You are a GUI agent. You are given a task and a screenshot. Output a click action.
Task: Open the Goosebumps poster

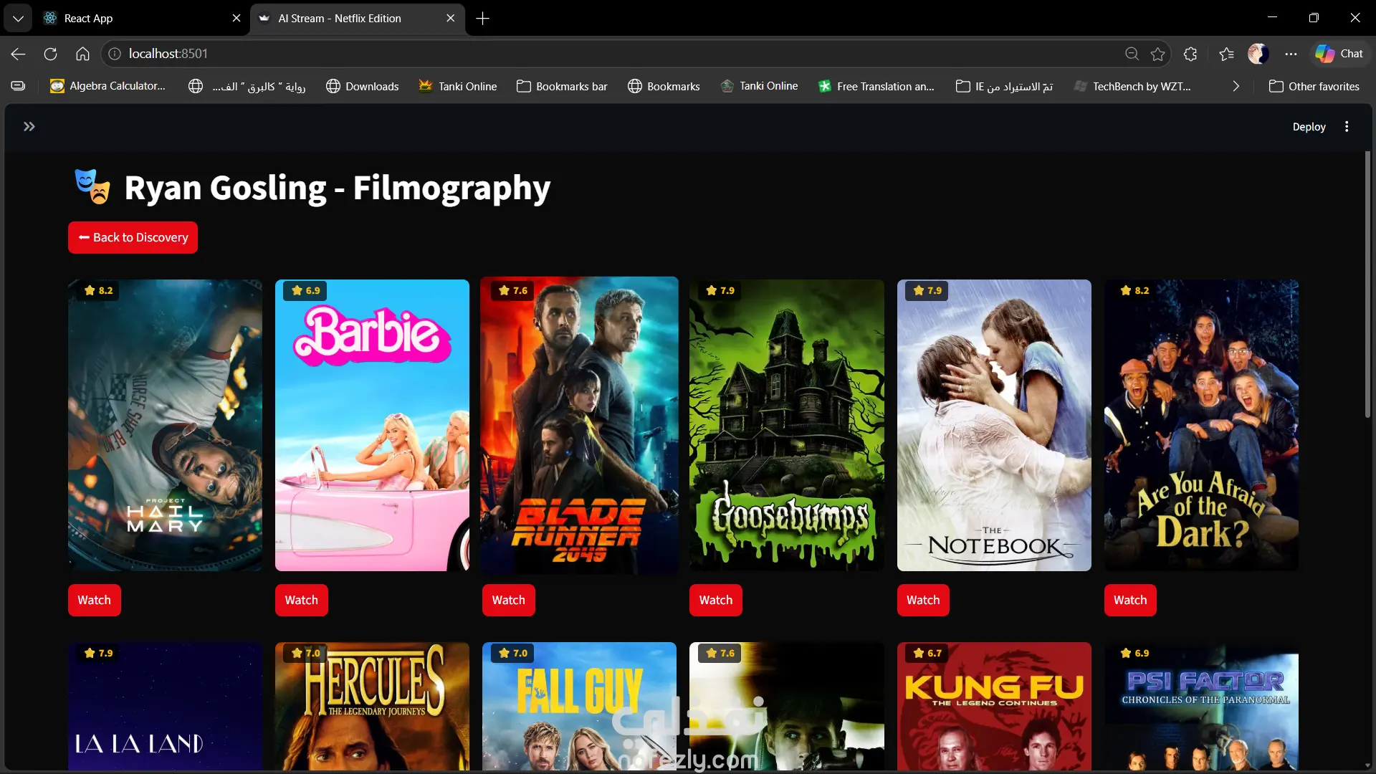click(786, 425)
